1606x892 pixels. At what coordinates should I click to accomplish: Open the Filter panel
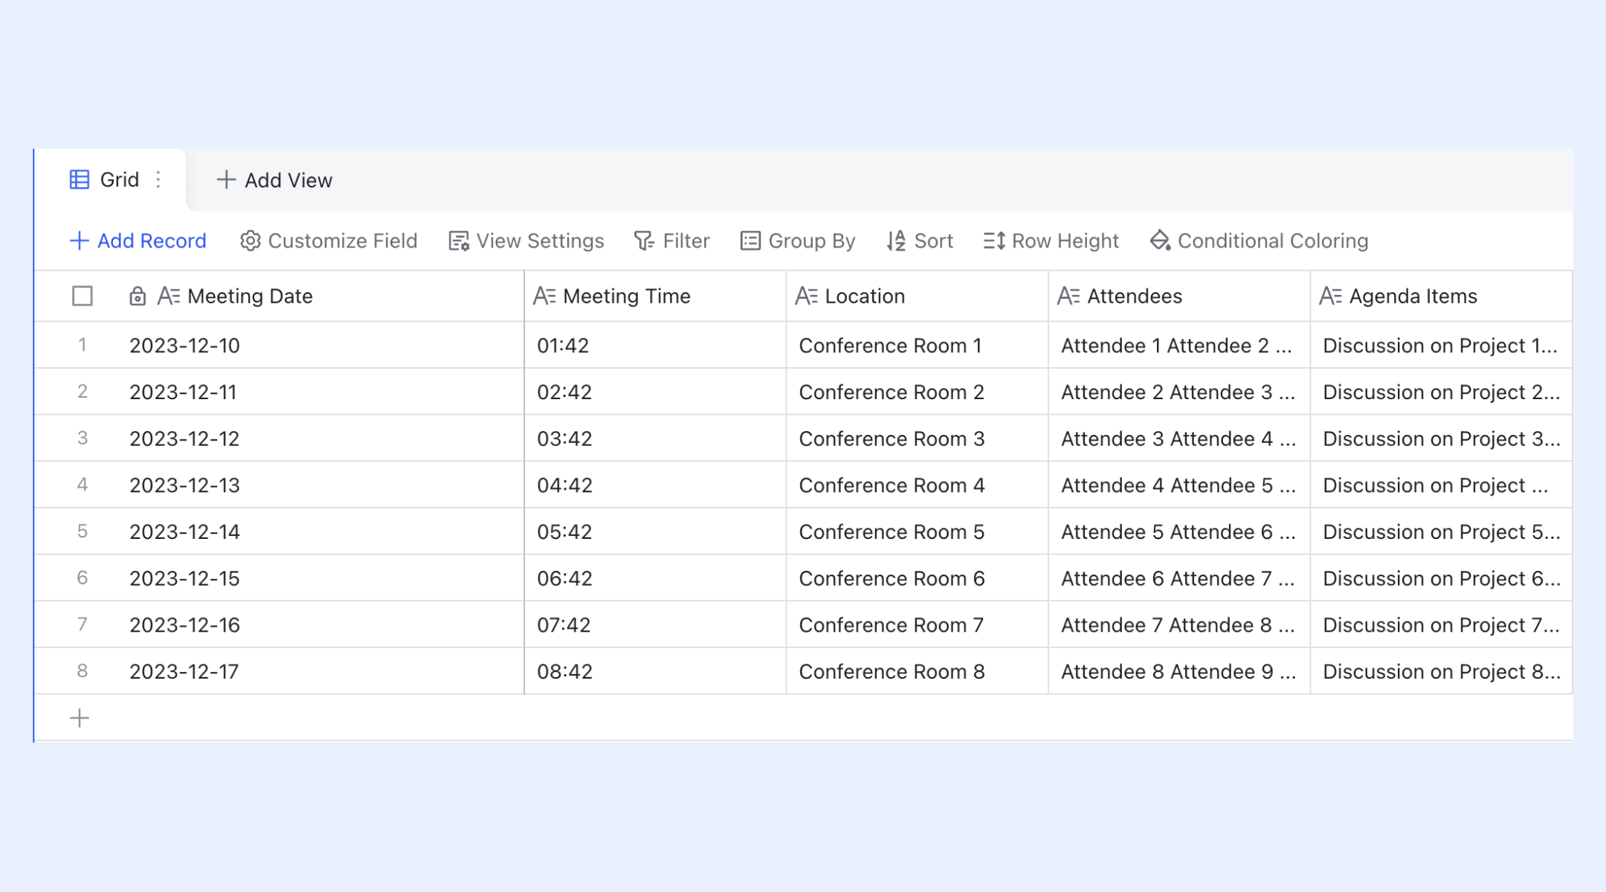pos(672,241)
